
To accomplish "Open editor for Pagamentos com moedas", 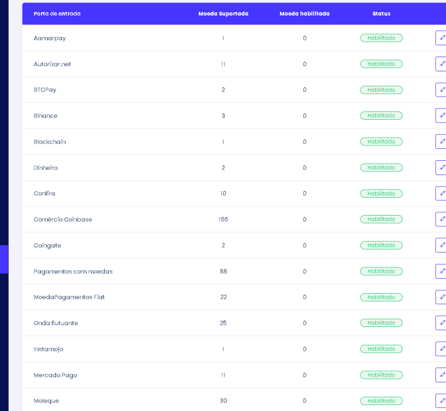I will pos(441,271).
